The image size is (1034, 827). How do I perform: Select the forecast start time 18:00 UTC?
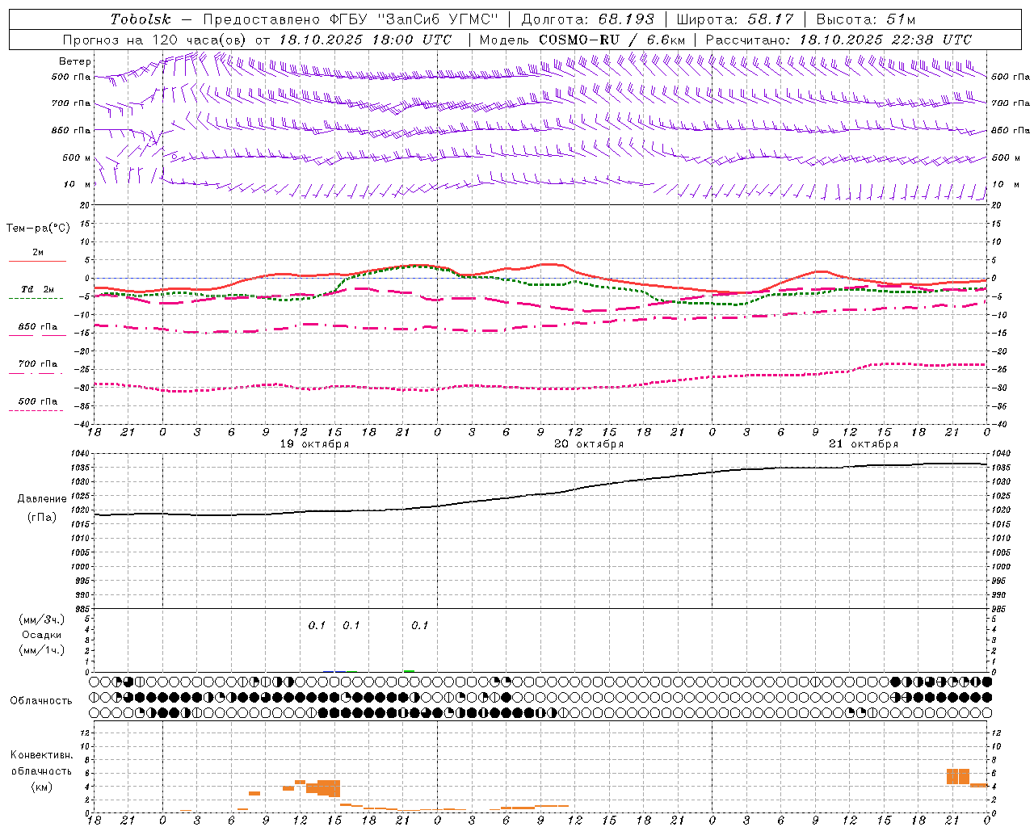pos(411,40)
